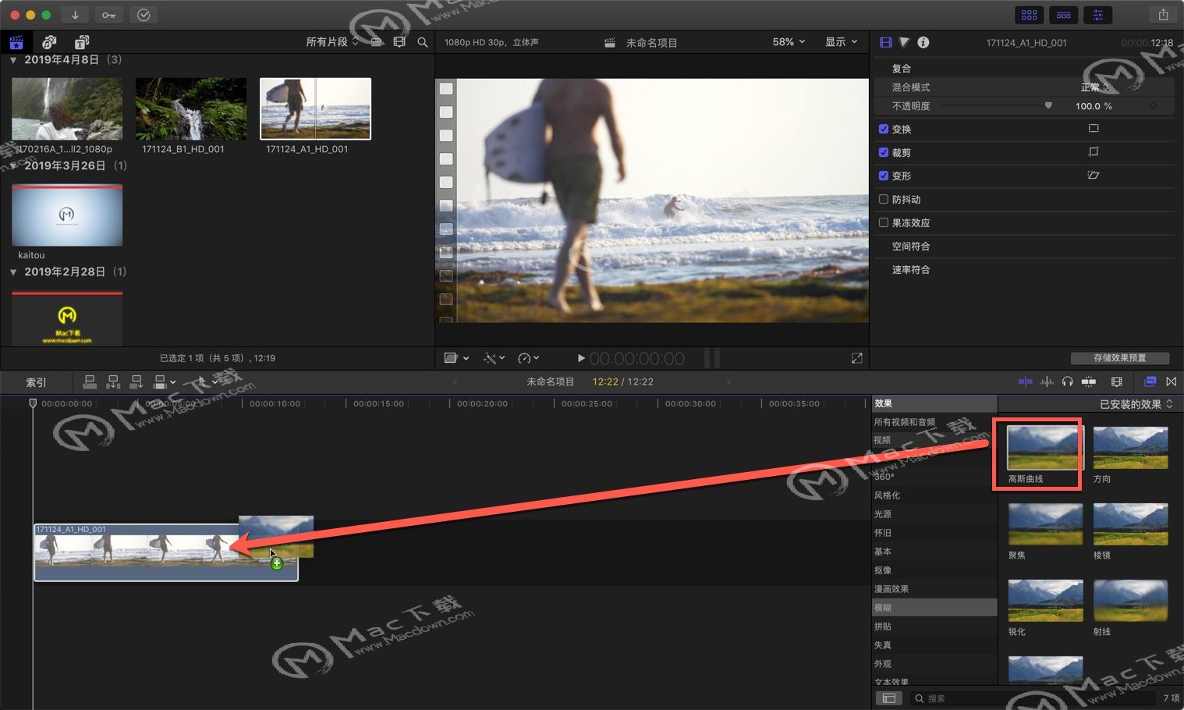This screenshot has width=1184, height=710.
Task: Collapse the 2019年4月8日 event group
Action: click(x=13, y=60)
